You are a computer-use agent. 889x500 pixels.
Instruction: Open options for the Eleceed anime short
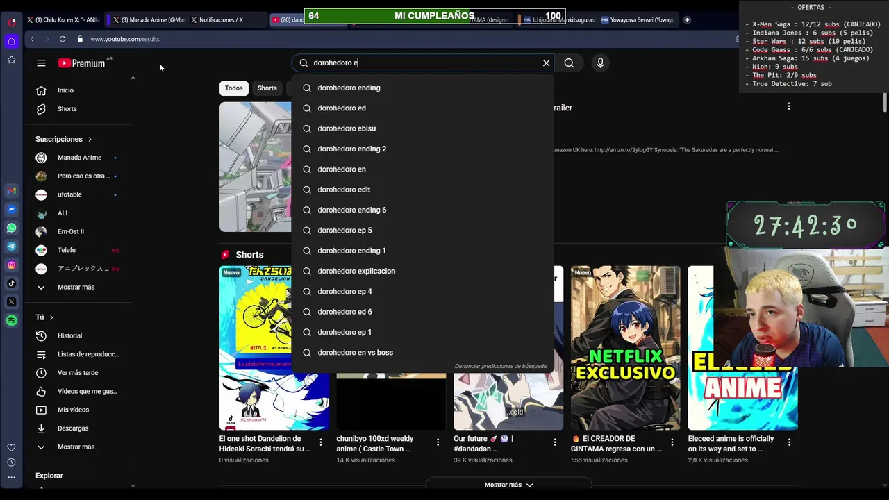point(789,442)
